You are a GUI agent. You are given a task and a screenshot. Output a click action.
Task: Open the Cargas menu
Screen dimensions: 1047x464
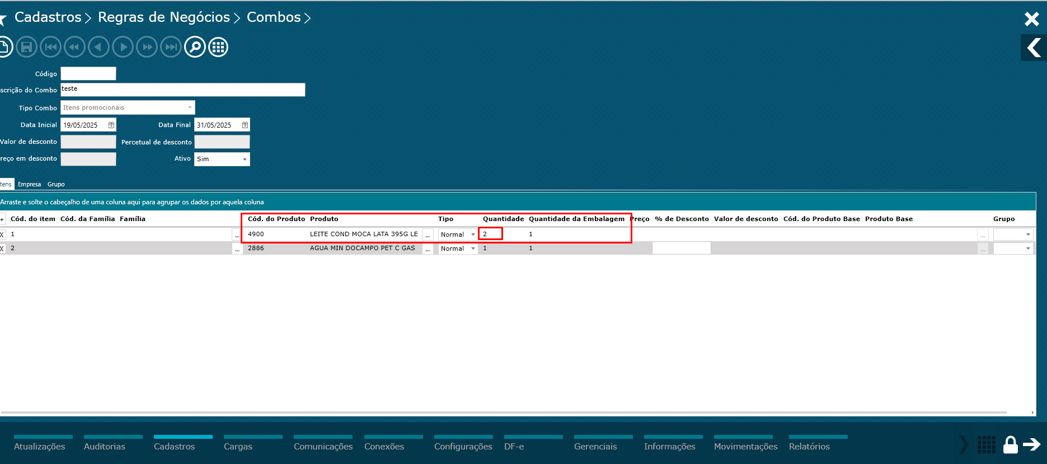(238, 446)
